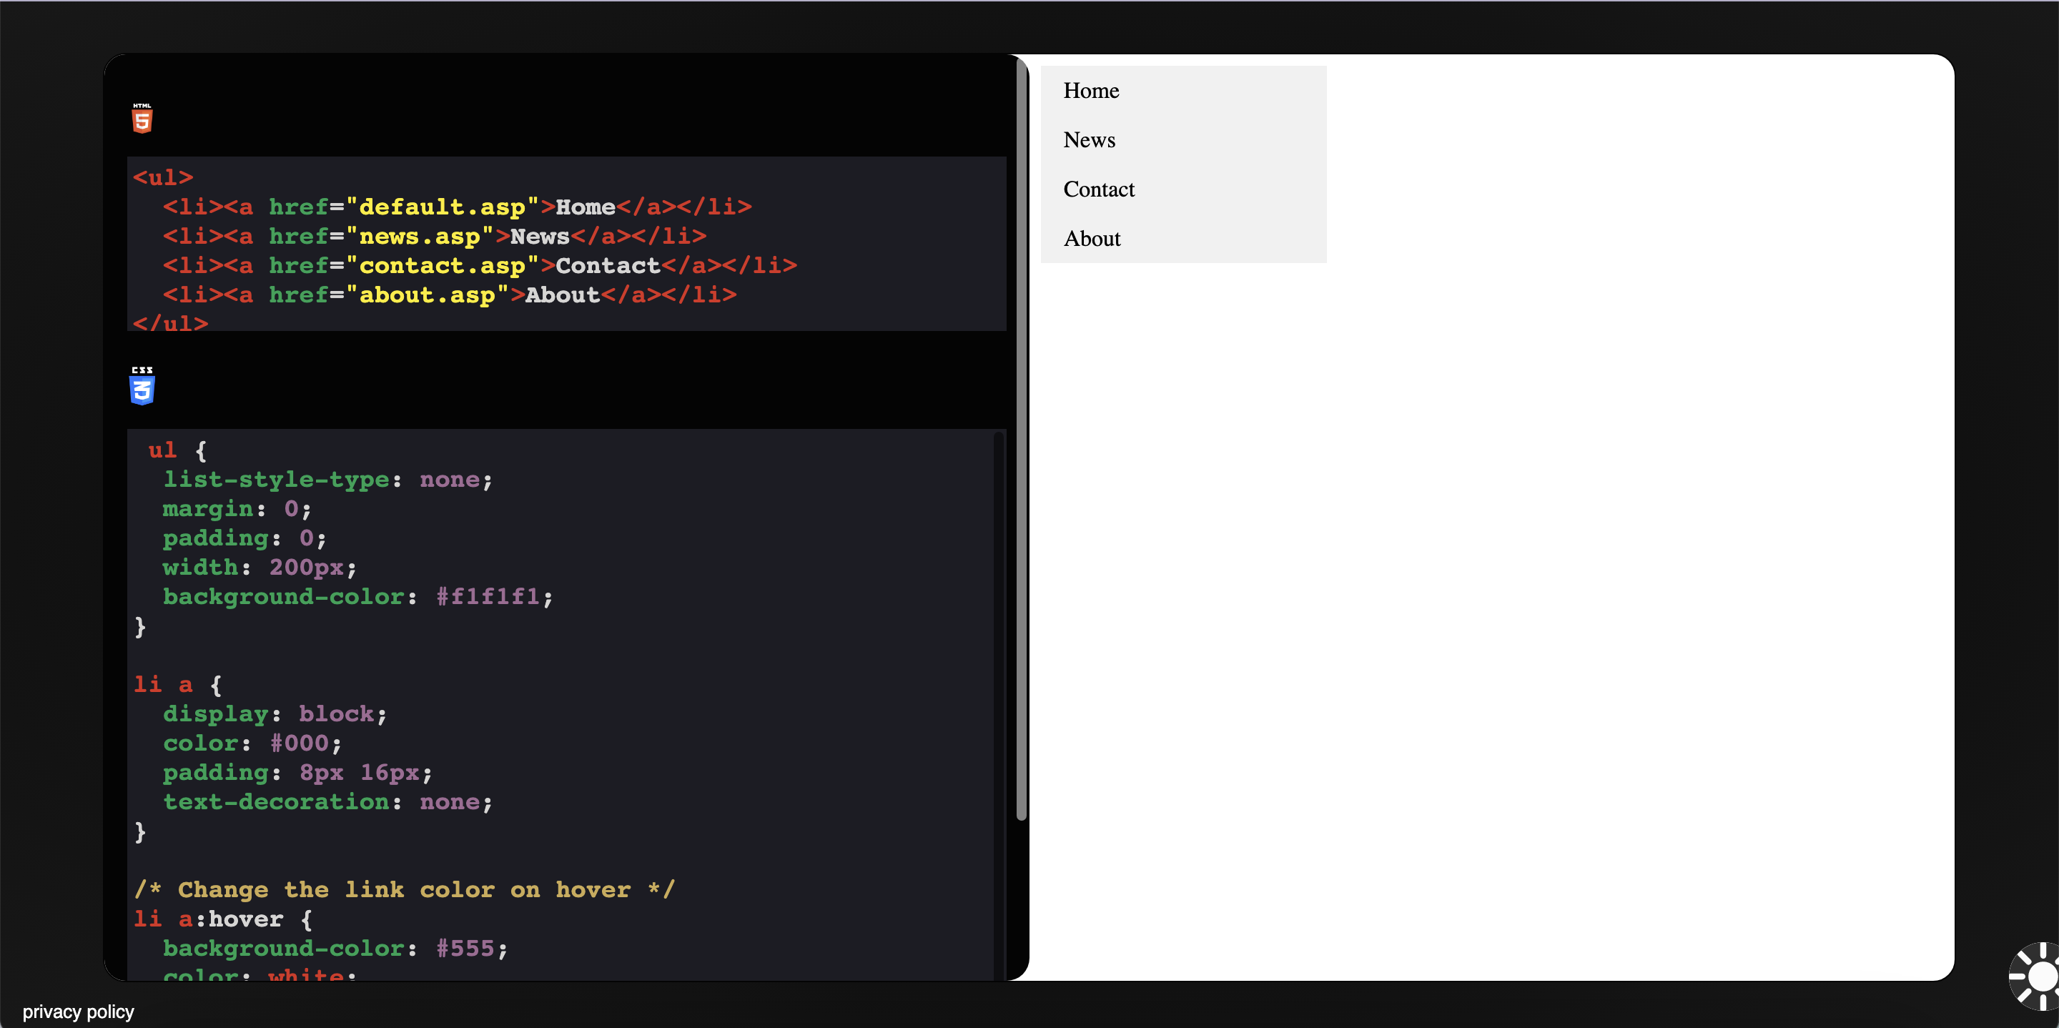Click the HTML5 logo icon
Image resolution: width=2059 pixels, height=1028 pixels.
click(x=142, y=118)
